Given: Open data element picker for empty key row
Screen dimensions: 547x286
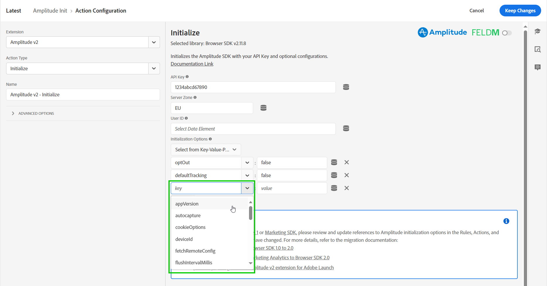Looking at the screenshot, I should (334, 188).
